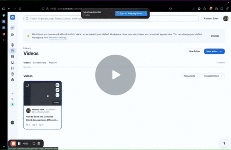
Task: Click the Firefox icon in the left vertical bar
Action: coord(4,34)
